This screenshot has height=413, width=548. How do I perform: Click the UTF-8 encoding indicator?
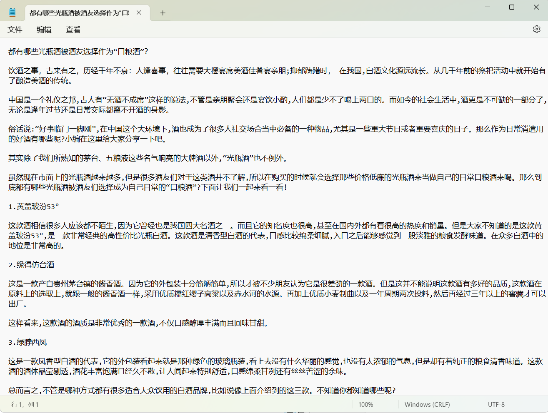(x=496, y=404)
